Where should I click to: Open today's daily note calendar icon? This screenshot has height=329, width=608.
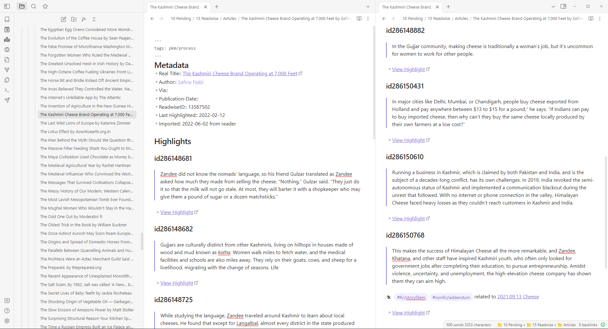pyautogui.click(x=7, y=29)
